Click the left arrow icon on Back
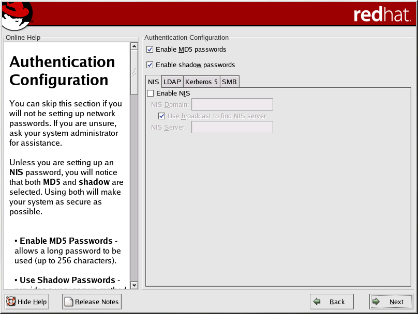The image size is (418, 314). (x=317, y=302)
